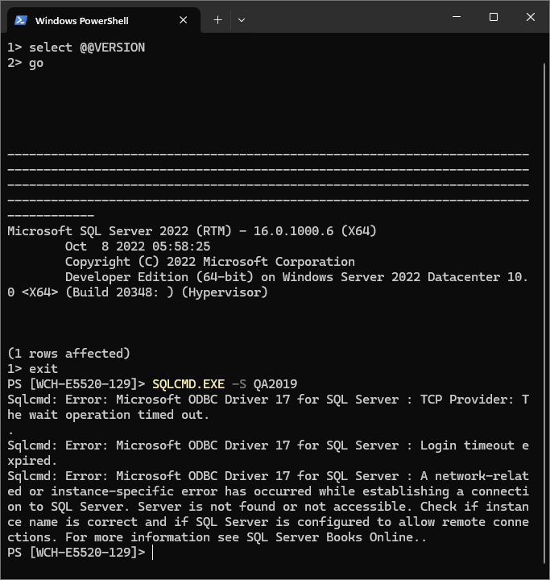
Task: Maximize the terminal window
Action: point(494,18)
